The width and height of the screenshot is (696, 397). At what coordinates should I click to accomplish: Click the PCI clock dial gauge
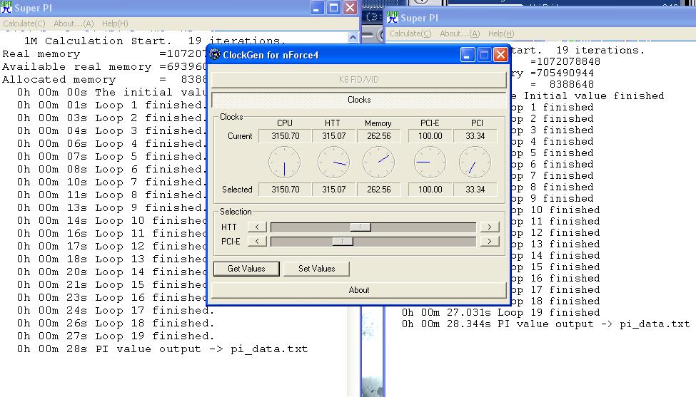coord(475,163)
